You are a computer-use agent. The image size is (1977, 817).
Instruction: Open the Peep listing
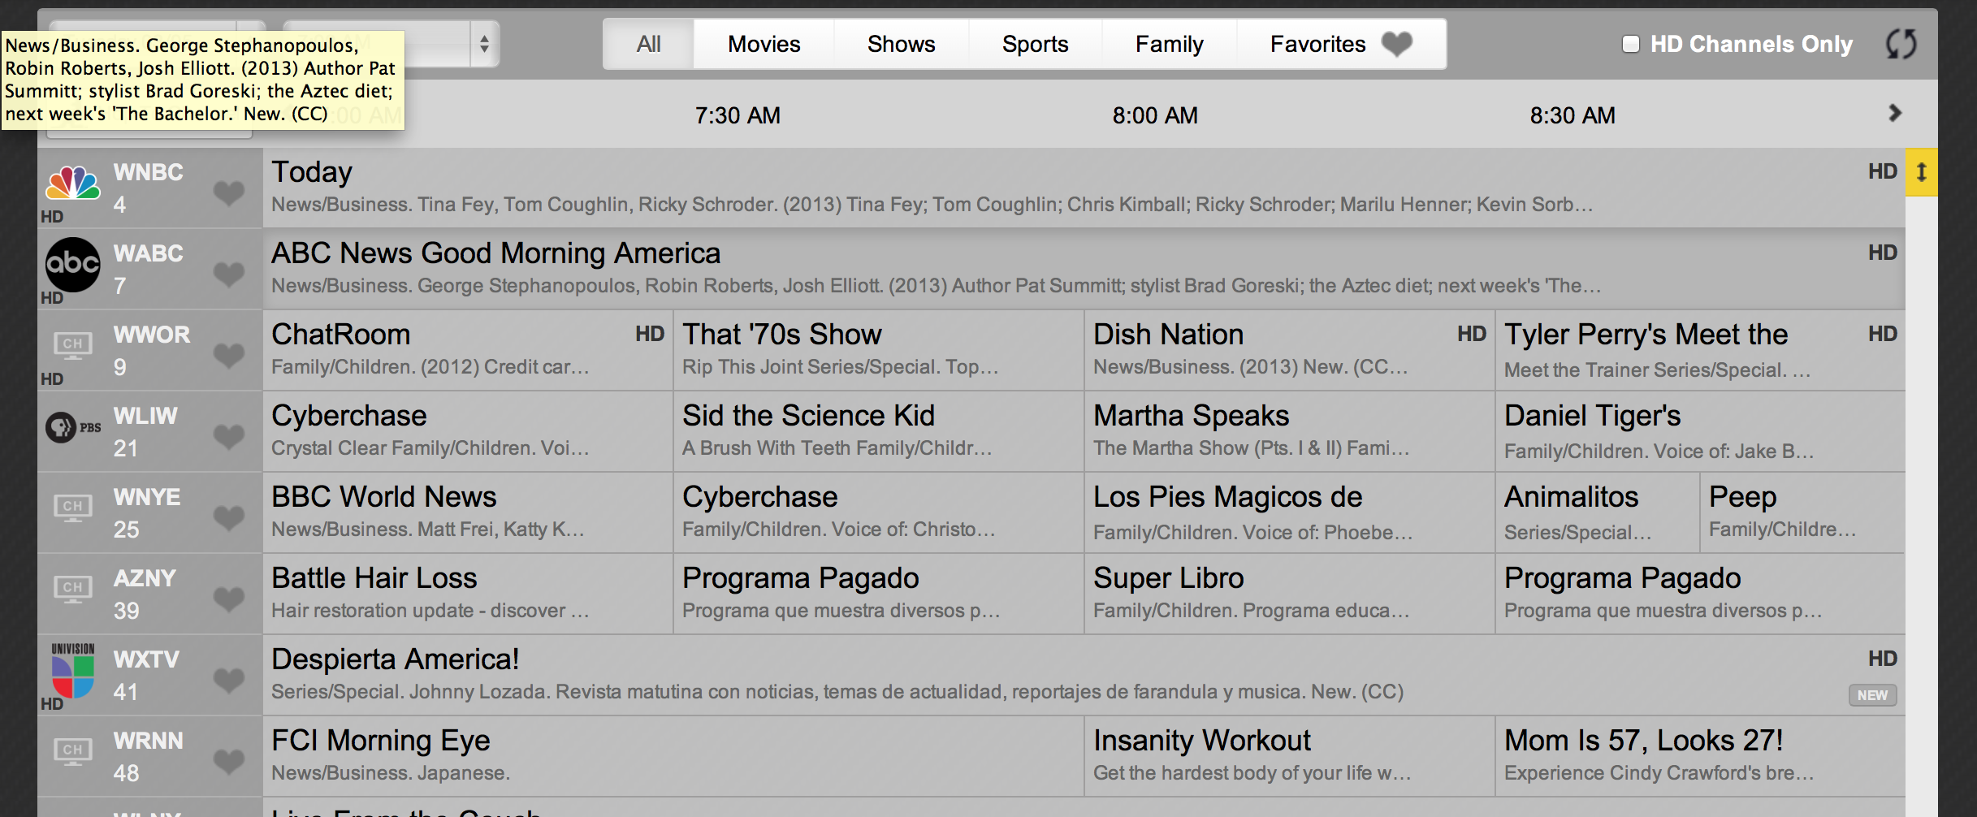tap(1802, 512)
